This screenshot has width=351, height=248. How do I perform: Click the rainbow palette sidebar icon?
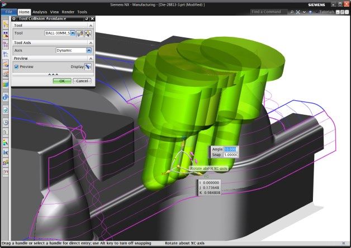(x=6, y=143)
